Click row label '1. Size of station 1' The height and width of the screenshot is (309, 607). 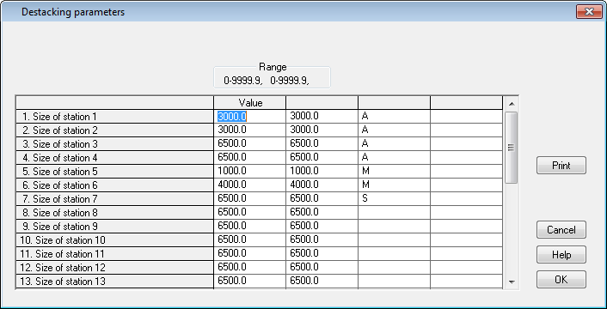click(114, 116)
